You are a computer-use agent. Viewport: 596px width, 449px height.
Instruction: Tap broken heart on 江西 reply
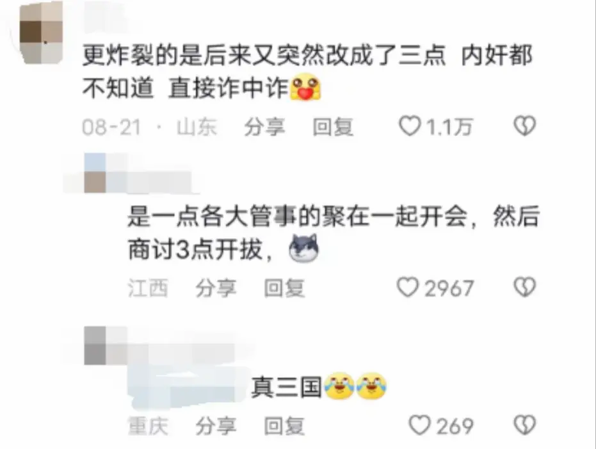point(524,287)
